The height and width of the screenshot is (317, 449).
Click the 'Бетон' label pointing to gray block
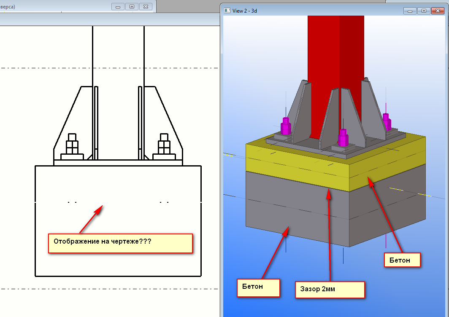(258, 287)
